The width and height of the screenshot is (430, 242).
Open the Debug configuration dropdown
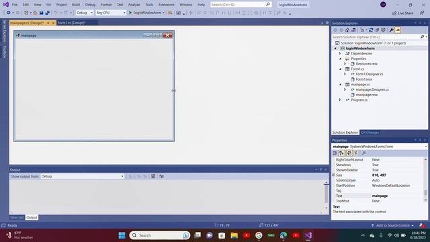[85, 13]
